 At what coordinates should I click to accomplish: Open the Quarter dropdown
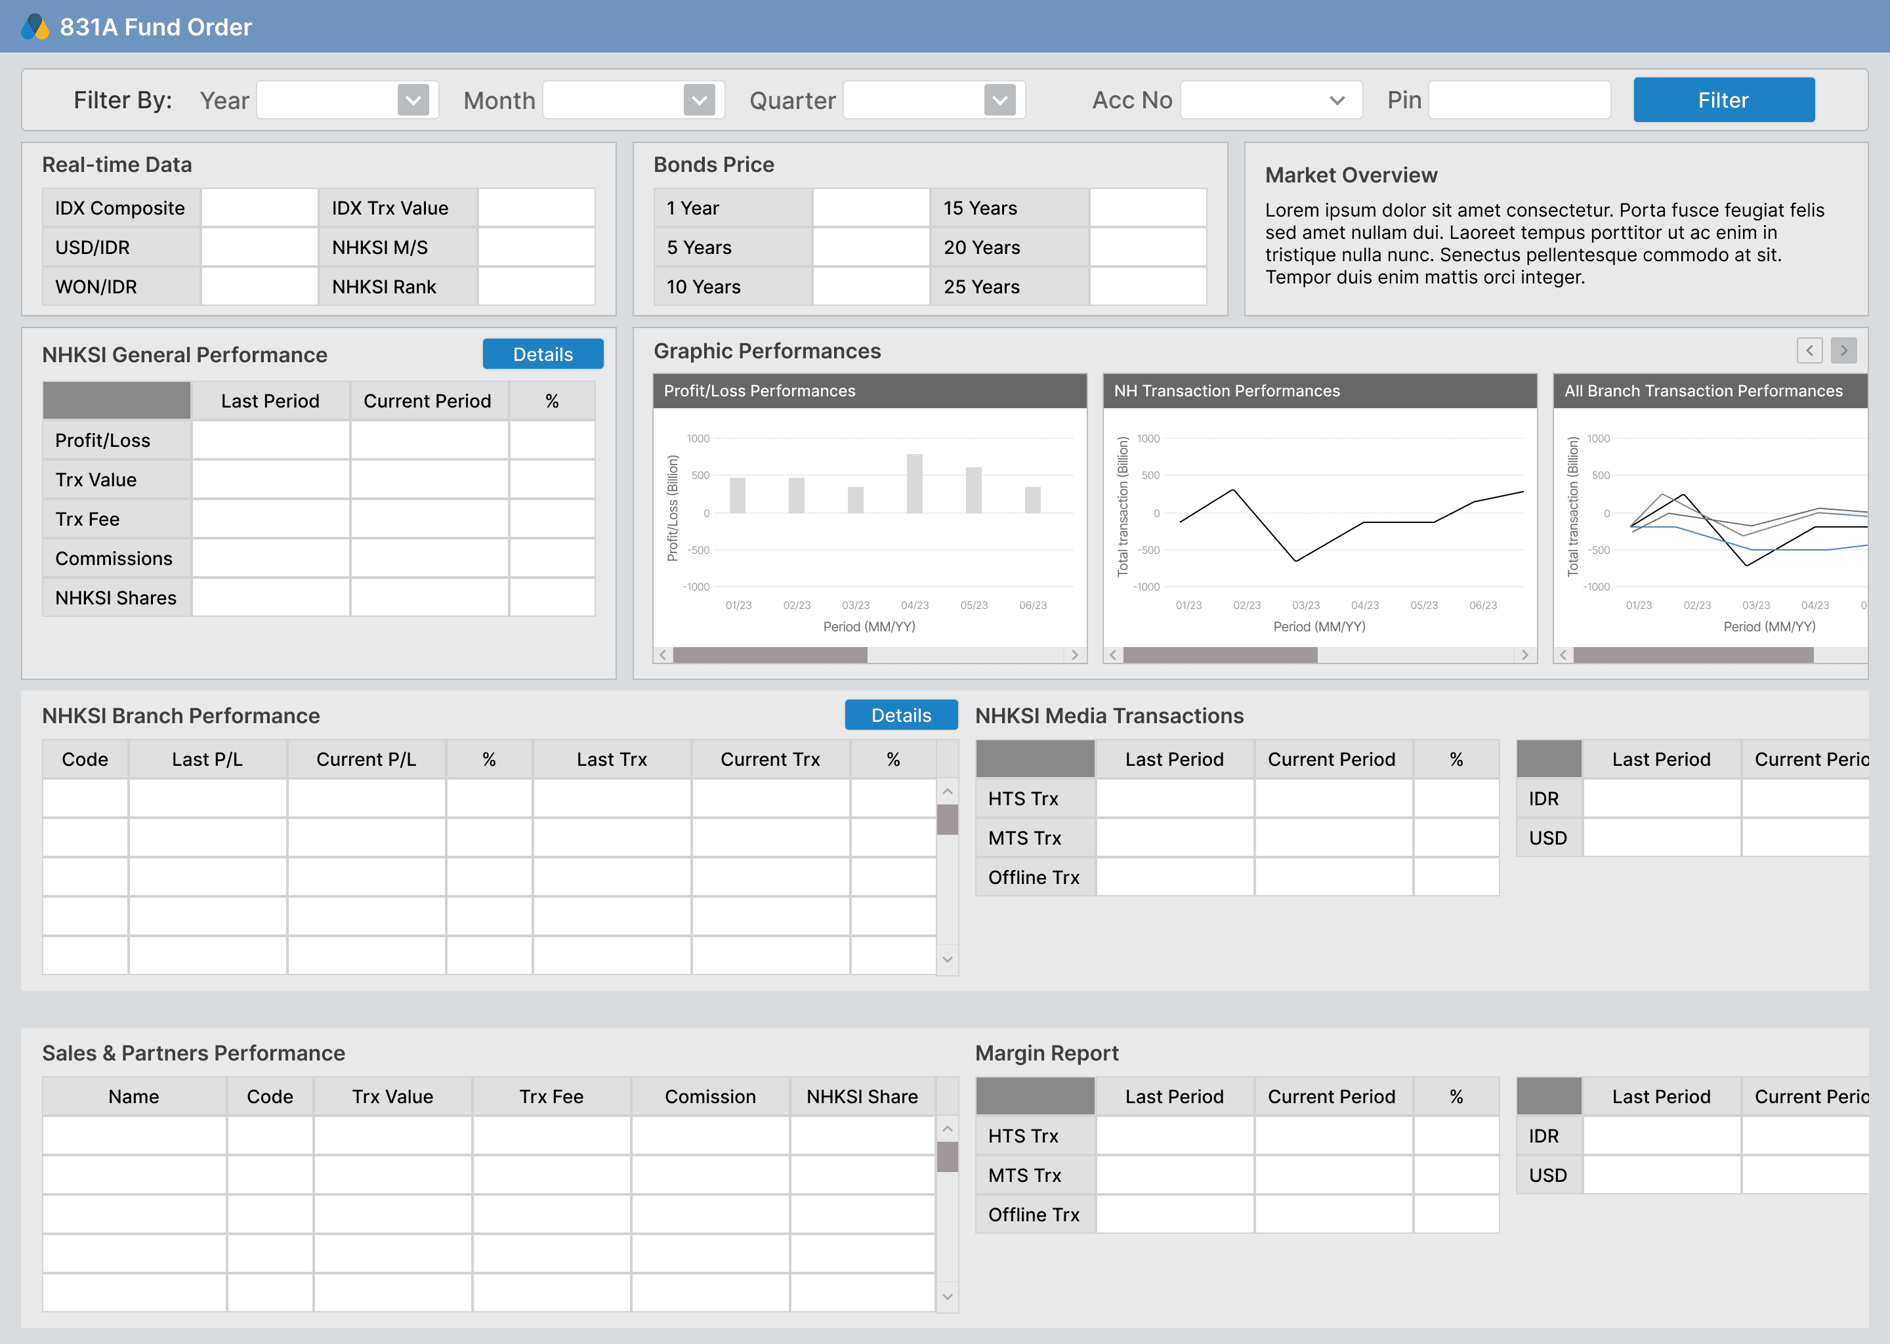coord(934,100)
